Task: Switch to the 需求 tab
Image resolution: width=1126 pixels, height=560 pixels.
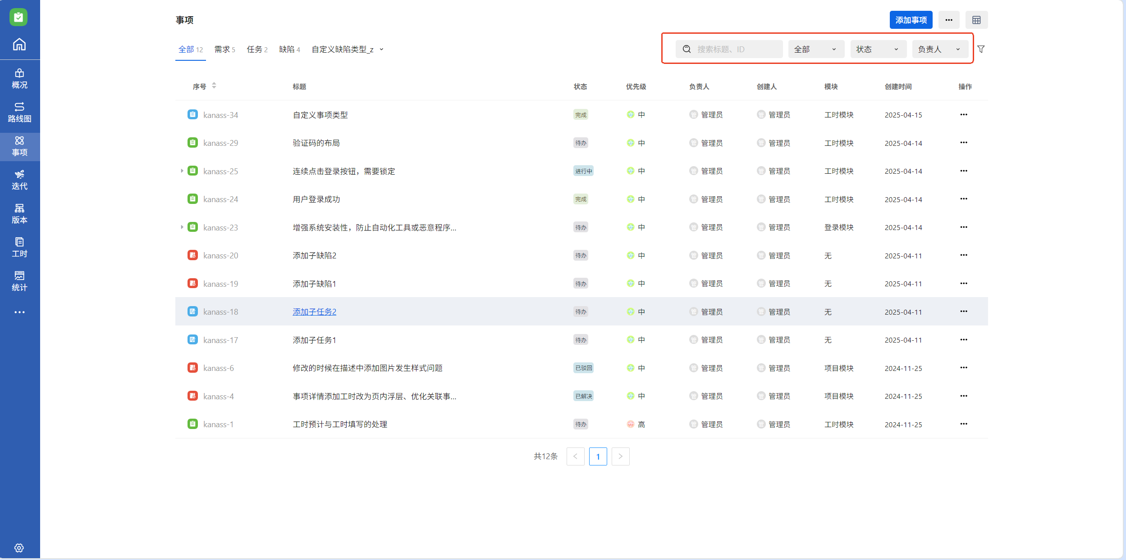Action: point(224,50)
